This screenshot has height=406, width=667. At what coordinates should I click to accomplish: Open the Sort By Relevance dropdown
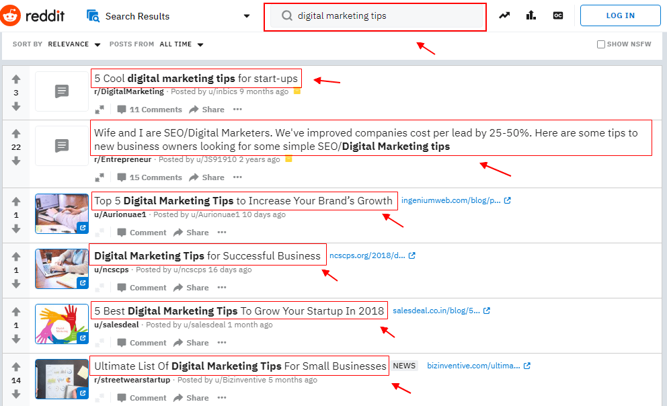[x=74, y=44]
